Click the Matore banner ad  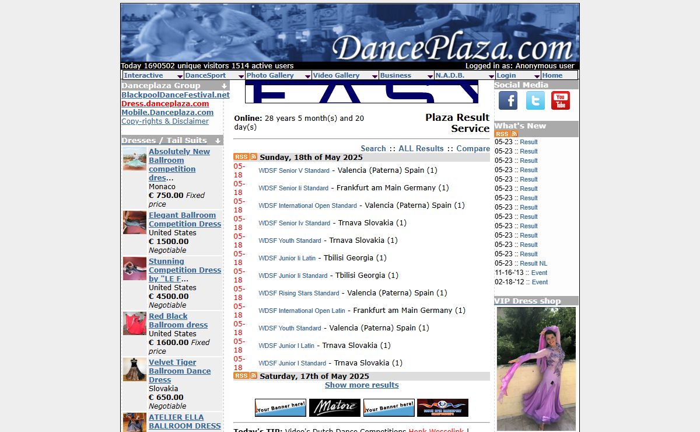click(335, 407)
